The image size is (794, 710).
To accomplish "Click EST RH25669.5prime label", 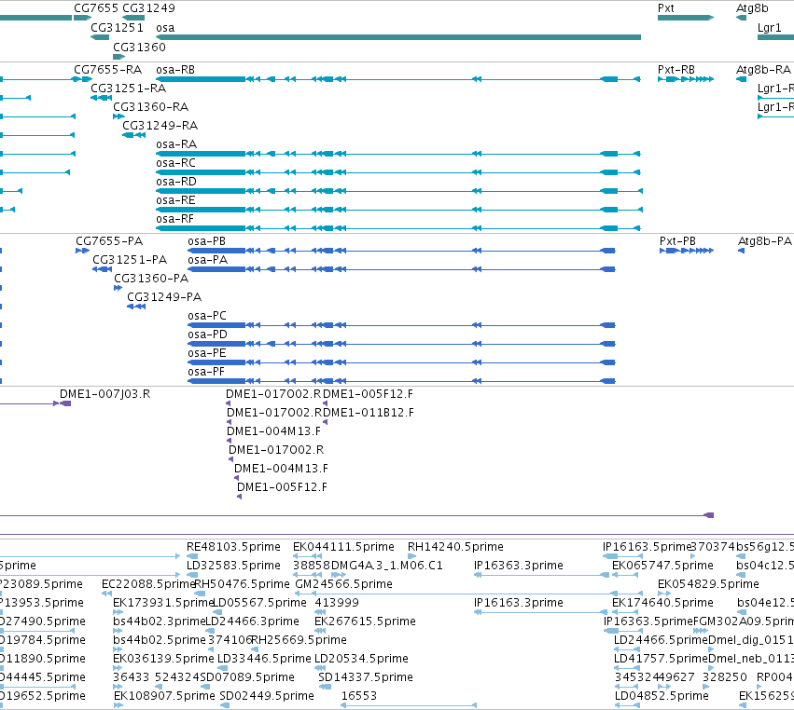I will point(299,640).
